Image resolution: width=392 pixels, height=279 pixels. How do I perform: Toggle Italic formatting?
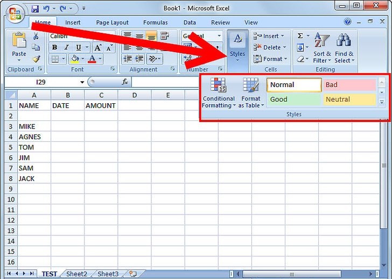(x=67, y=47)
